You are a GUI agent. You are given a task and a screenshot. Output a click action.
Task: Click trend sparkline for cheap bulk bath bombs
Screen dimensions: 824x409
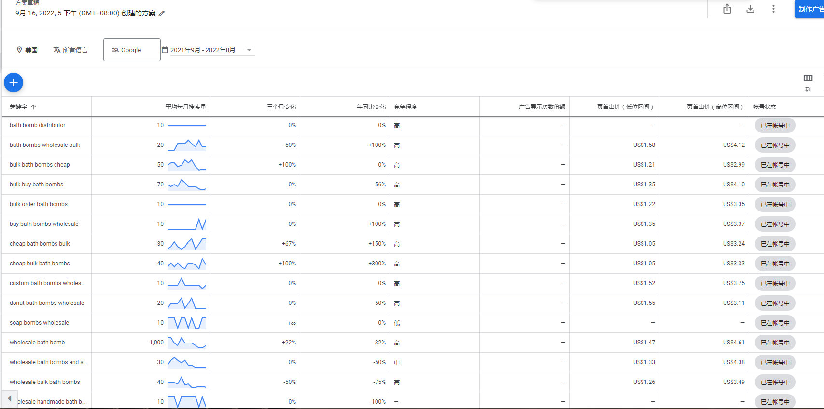(x=187, y=264)
